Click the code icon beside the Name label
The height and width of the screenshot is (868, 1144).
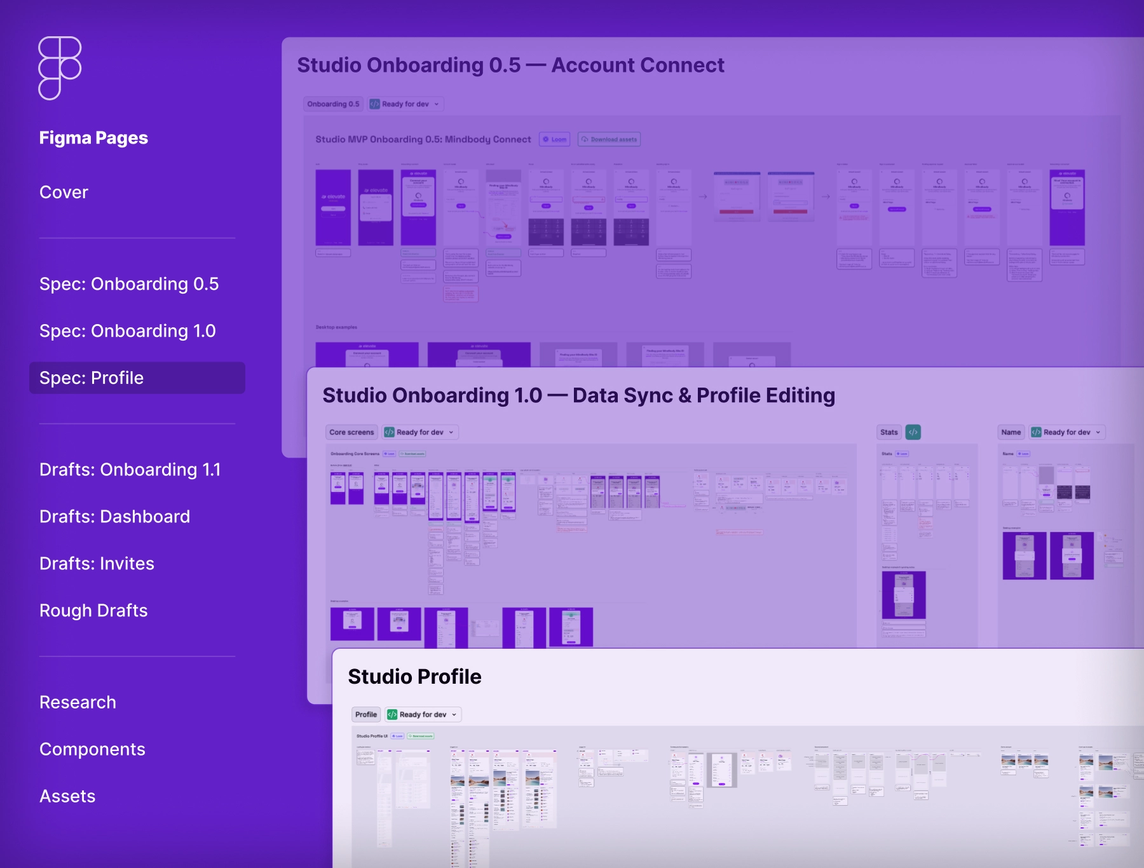1036,432
